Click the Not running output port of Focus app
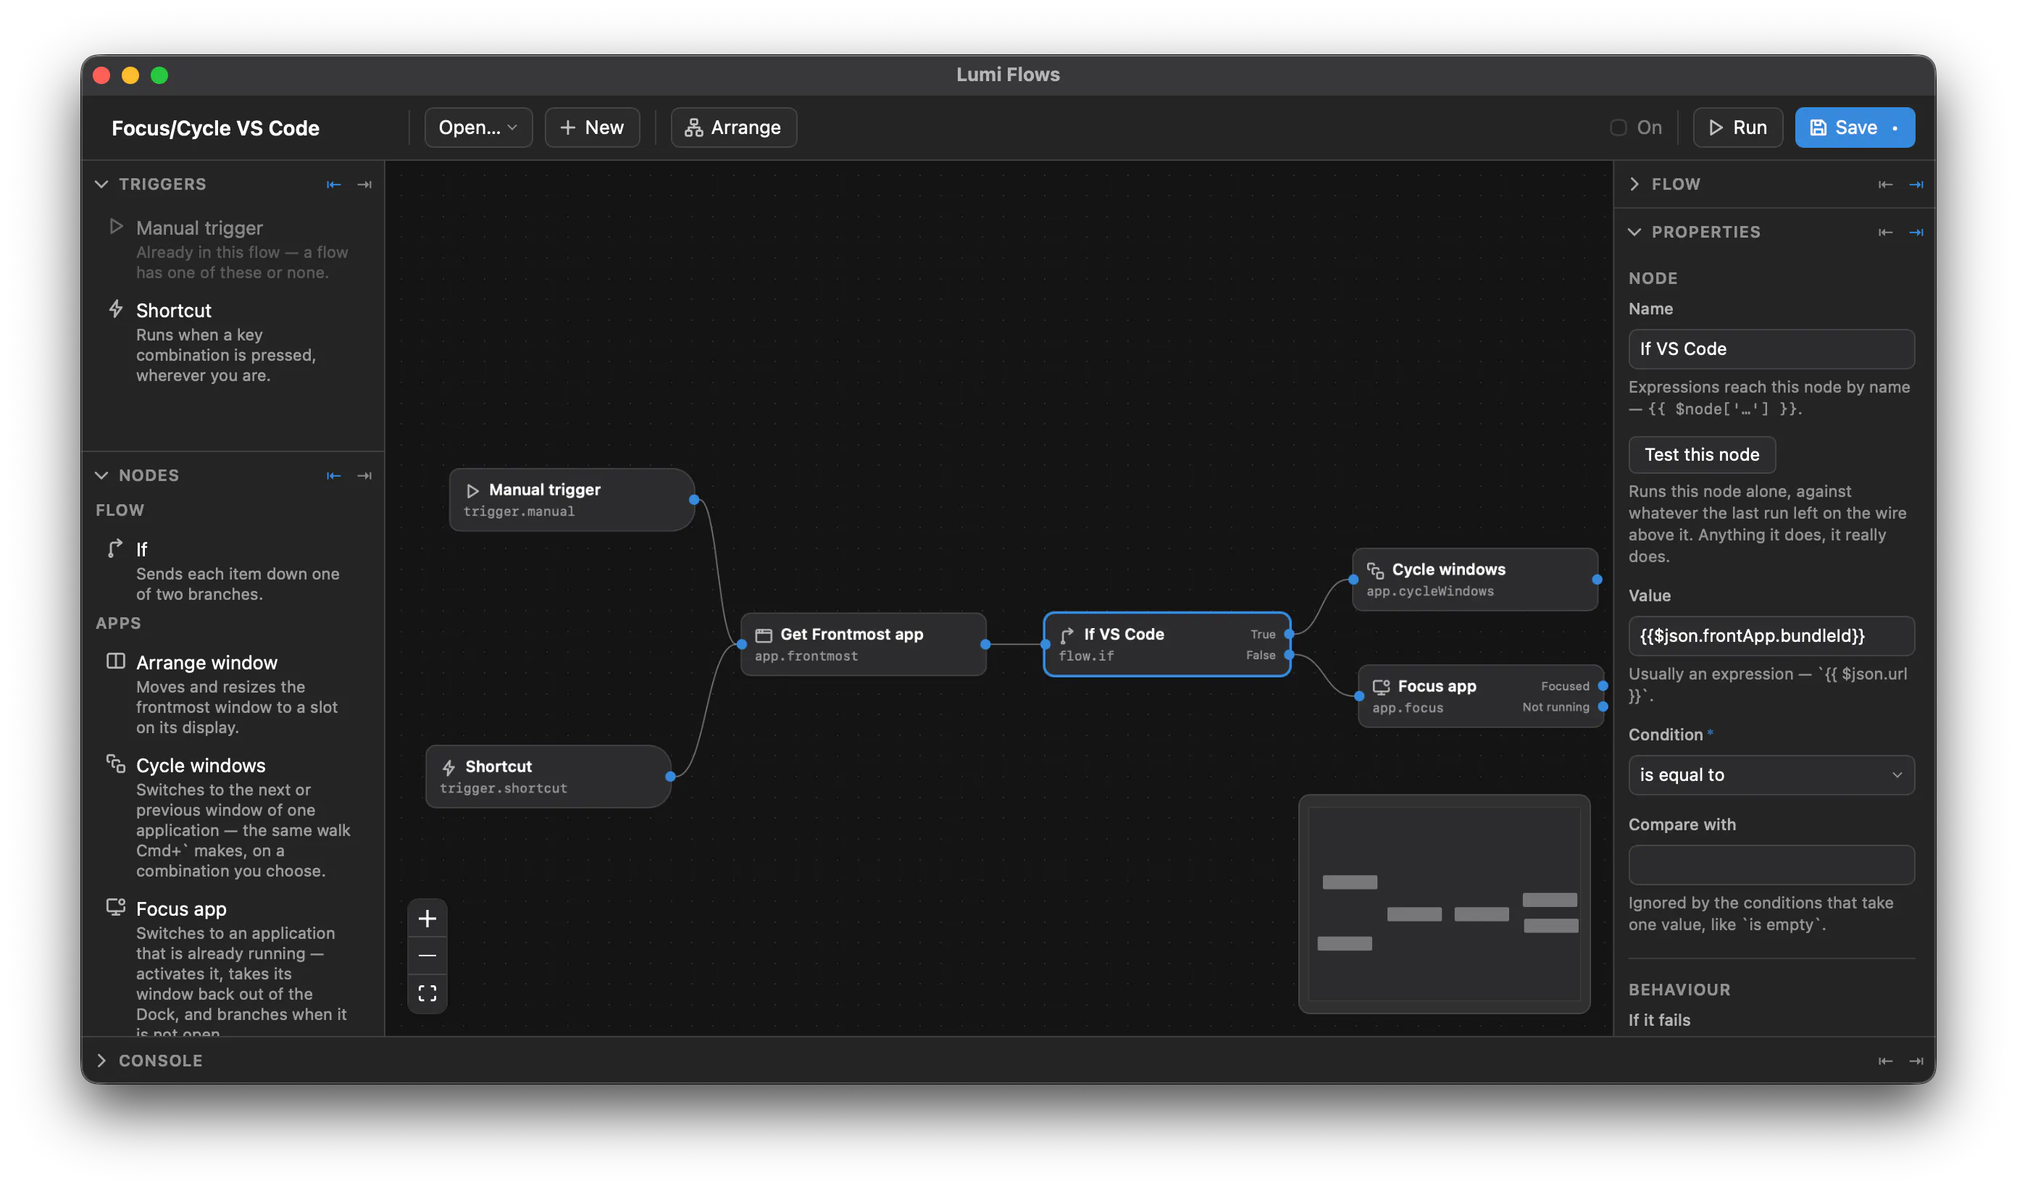This screenshot has width=2017, height=1191. coord(1603,707)
